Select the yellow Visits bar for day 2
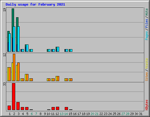Screen dimensions: 150x117 point(12,72)
